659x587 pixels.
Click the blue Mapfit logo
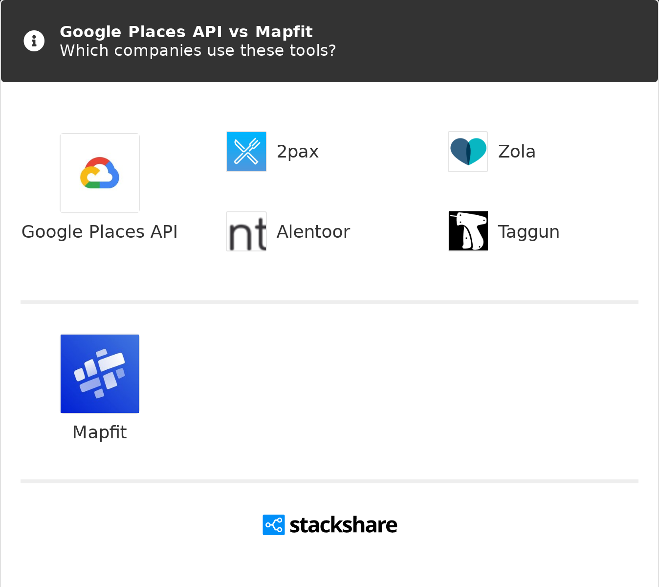click(x=100, y=374)
